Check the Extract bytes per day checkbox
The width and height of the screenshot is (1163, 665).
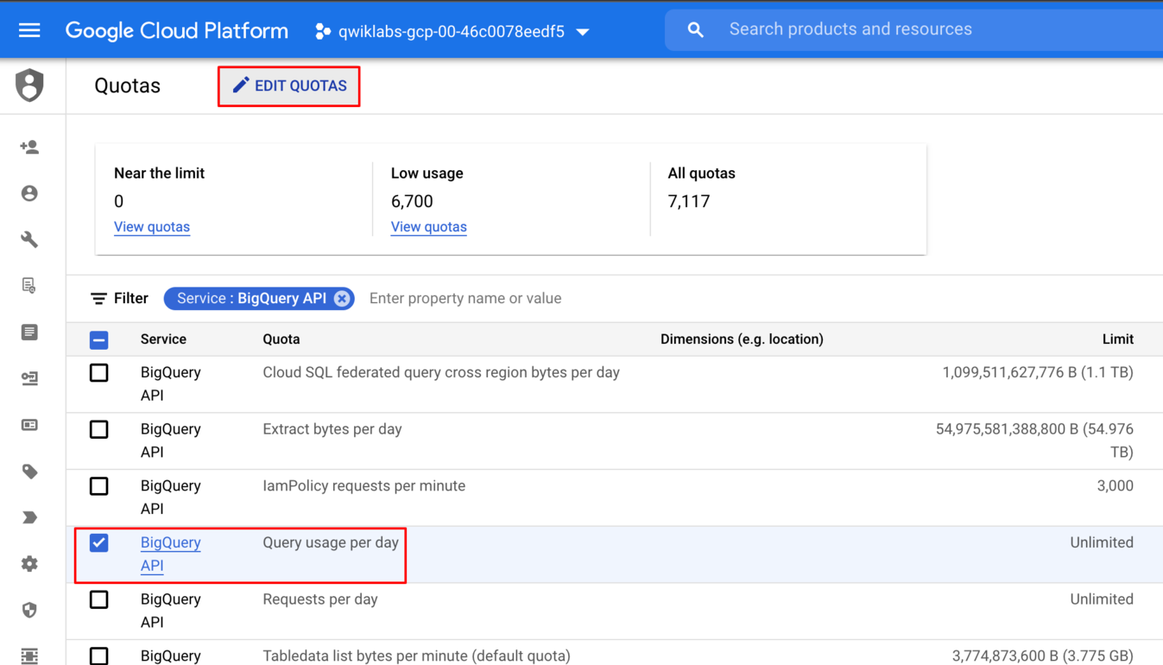click(99, 430)
